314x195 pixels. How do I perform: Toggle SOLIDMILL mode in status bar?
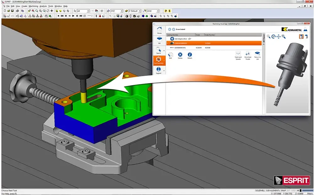[260, 191]
